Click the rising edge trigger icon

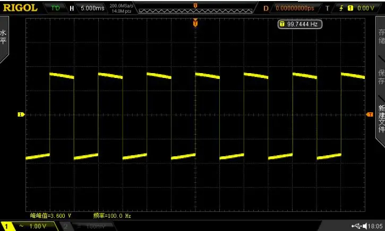point(341,8)
